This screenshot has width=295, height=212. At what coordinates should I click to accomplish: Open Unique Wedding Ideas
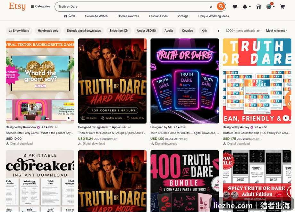[214, 16]
